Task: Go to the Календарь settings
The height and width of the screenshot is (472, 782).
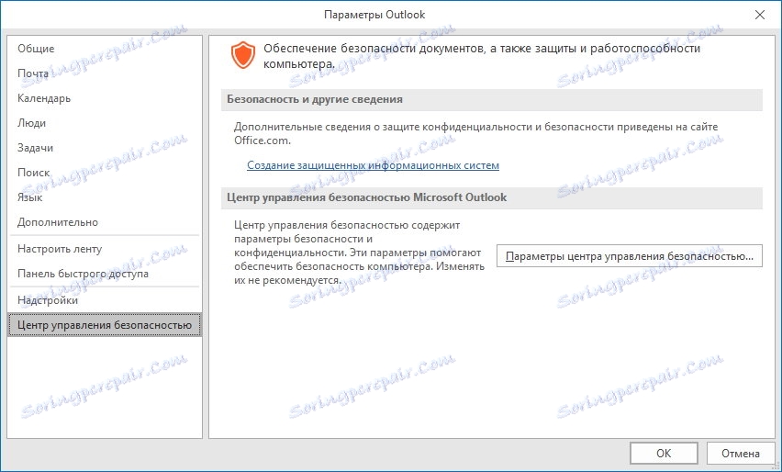Action: (105, 98)
